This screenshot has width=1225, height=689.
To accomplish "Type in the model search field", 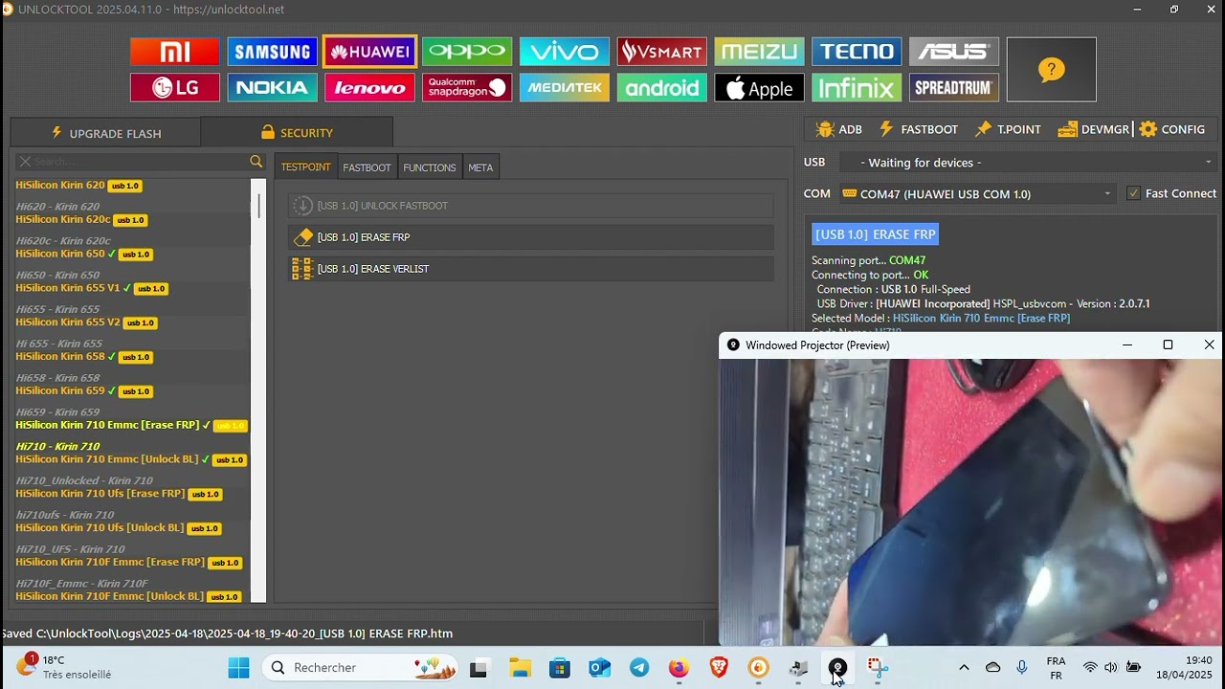I will click(139, 162).
